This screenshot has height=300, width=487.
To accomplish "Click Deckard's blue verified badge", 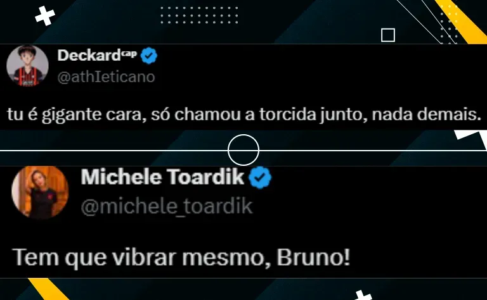I will tap(149, 56).
